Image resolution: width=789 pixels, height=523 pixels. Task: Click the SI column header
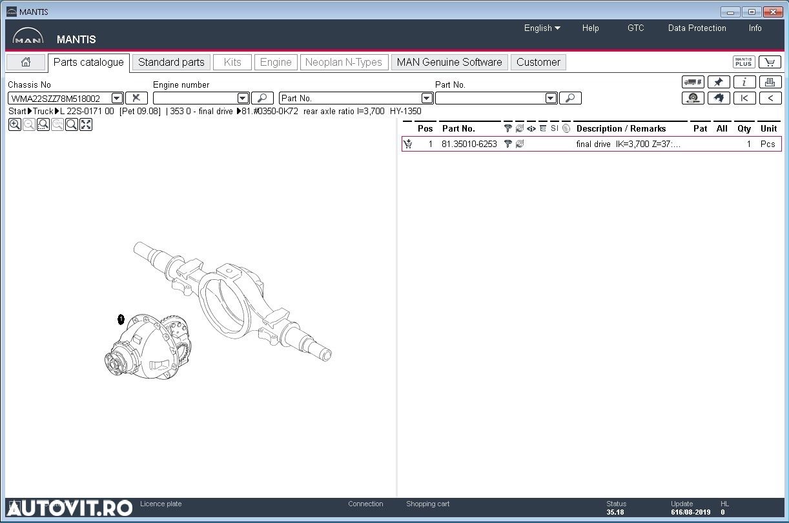click(x=555, y=128)
